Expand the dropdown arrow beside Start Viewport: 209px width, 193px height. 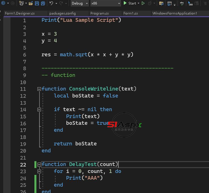[x=138, y=3]
